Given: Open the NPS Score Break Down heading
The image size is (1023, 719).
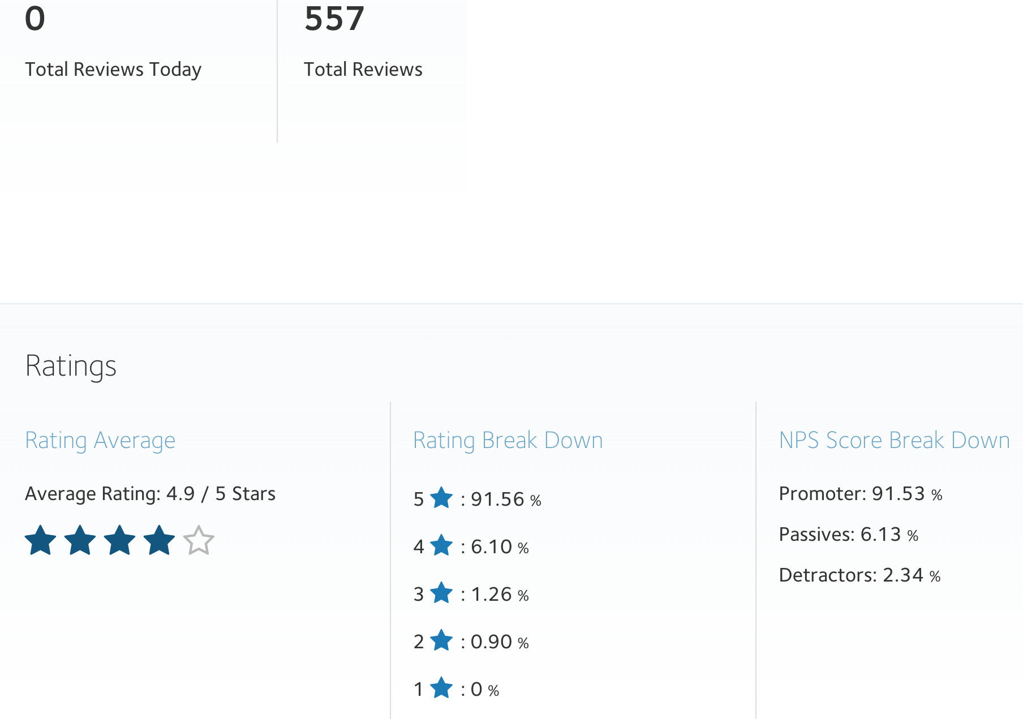Looking at the screenshot, I should [x=894, y=440].
